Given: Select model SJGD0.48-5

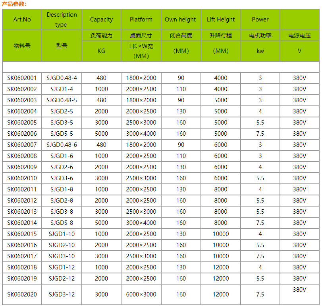Looking at the screenshot, I should (62, 100).
